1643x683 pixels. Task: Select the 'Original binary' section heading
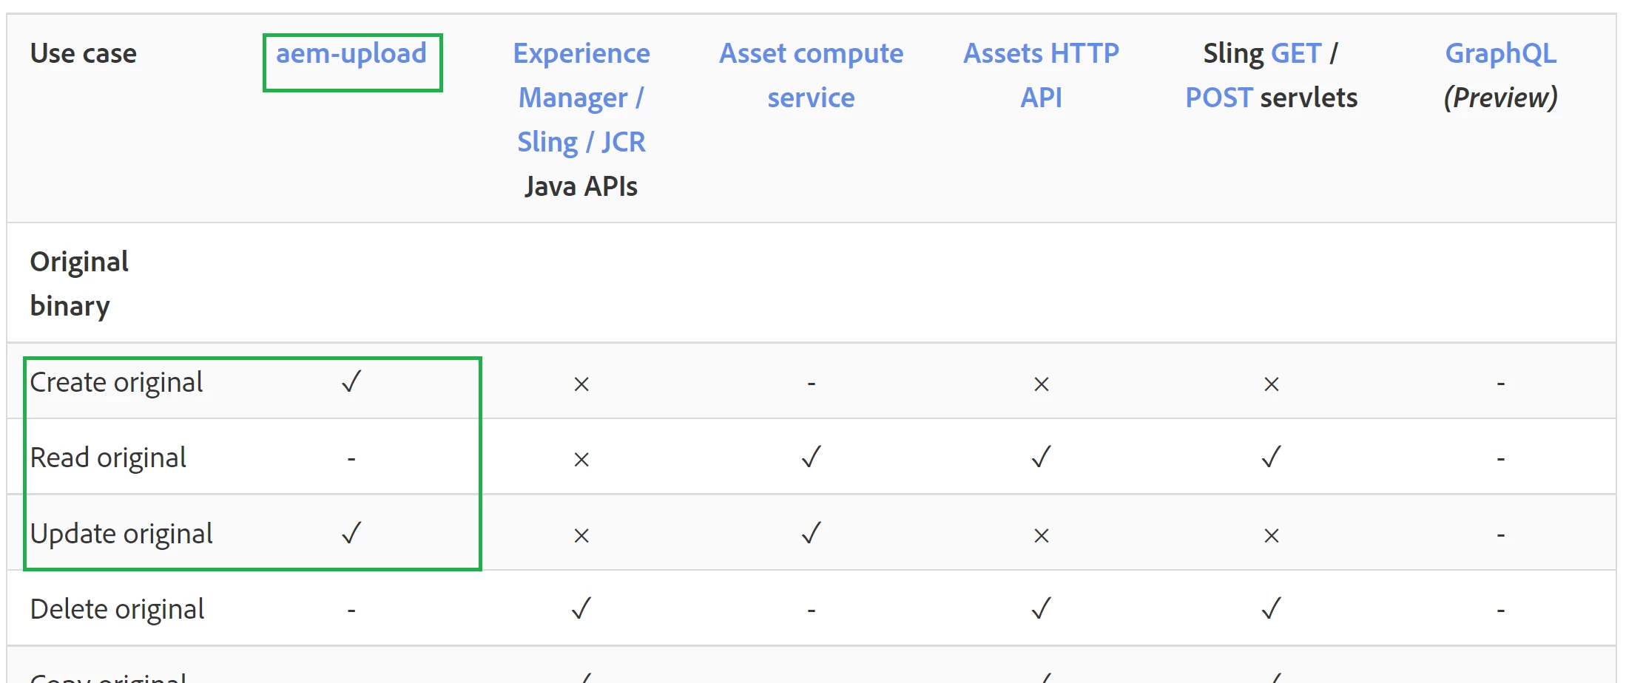pos(79,284)
